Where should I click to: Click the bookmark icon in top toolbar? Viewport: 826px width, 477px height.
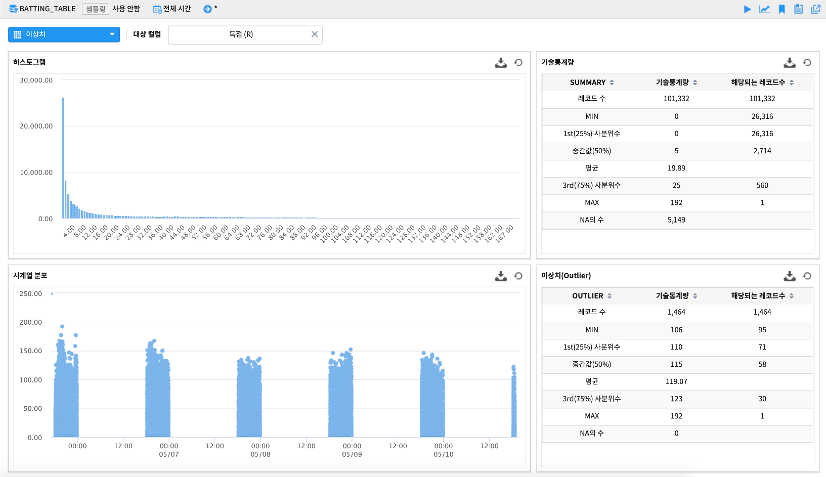(781, 9)
